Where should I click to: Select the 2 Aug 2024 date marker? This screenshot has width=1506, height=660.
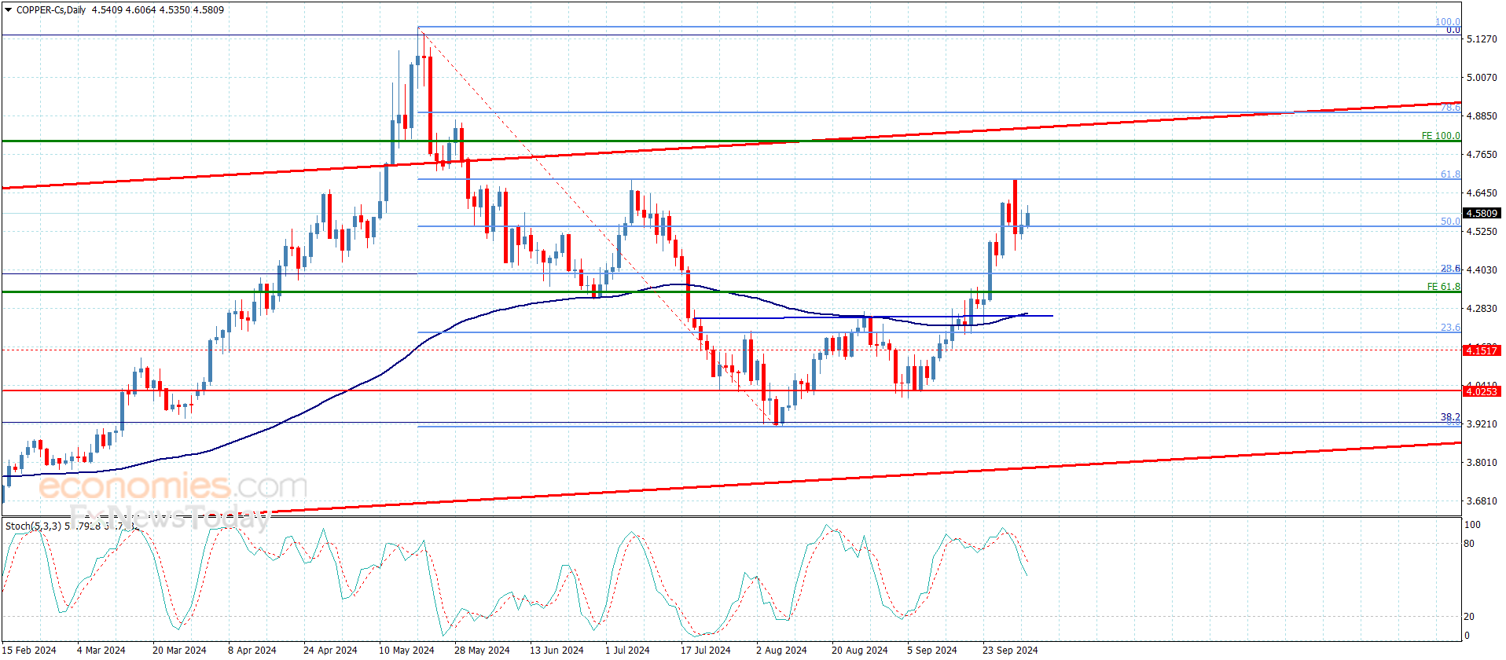tap(781, 650)
